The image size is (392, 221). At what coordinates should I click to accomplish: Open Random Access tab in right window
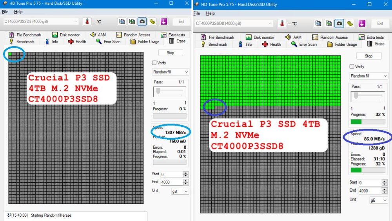coord(330,37)
